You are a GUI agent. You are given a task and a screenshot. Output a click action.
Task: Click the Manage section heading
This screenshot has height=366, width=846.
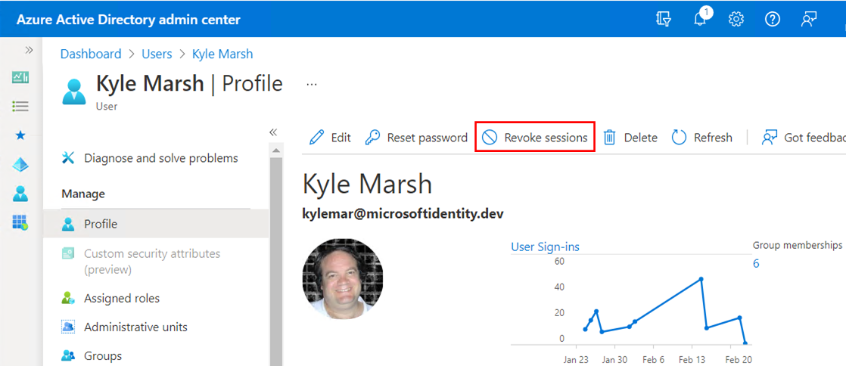[x=83, y=194]
